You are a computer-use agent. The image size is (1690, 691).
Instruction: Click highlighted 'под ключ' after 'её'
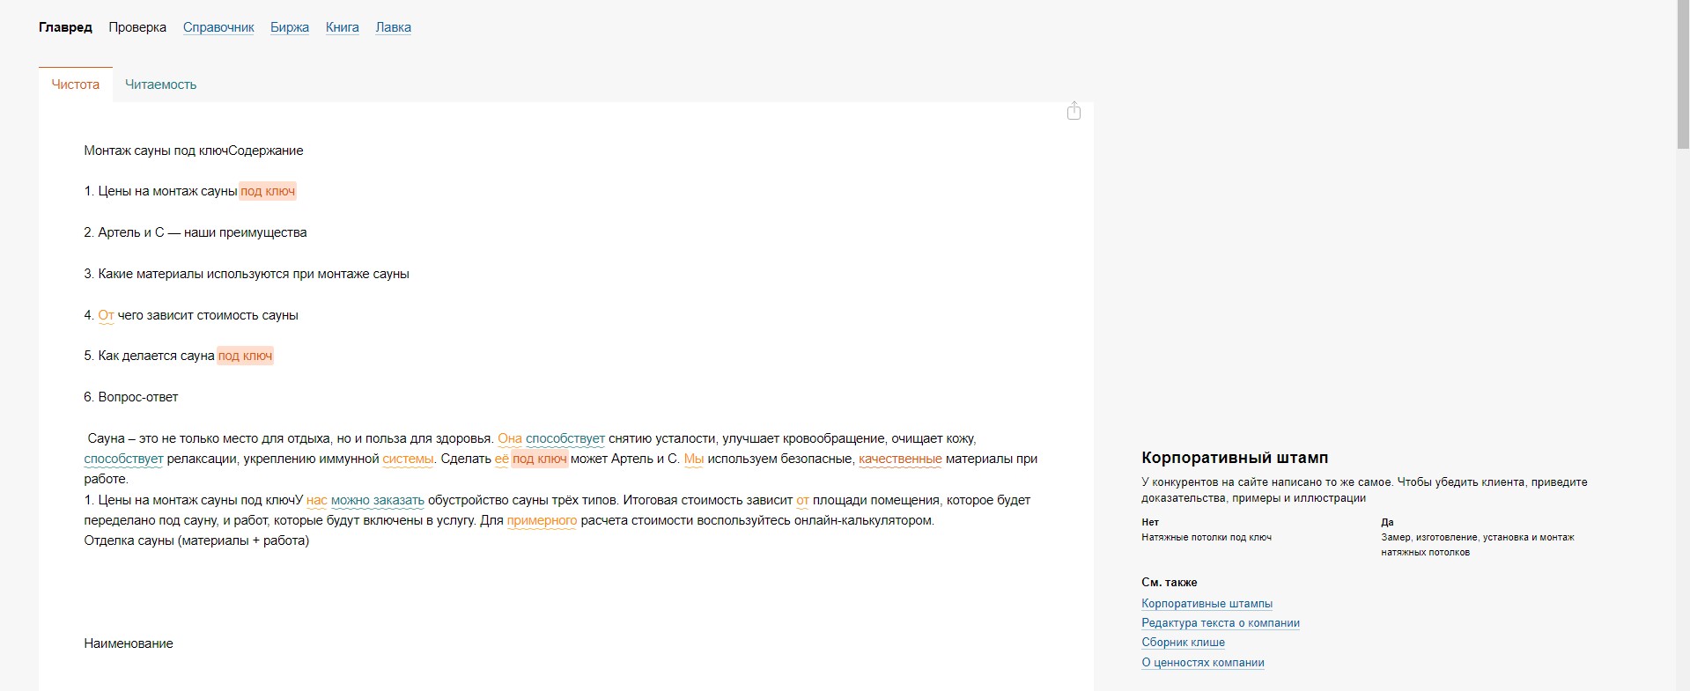[540, 459]
